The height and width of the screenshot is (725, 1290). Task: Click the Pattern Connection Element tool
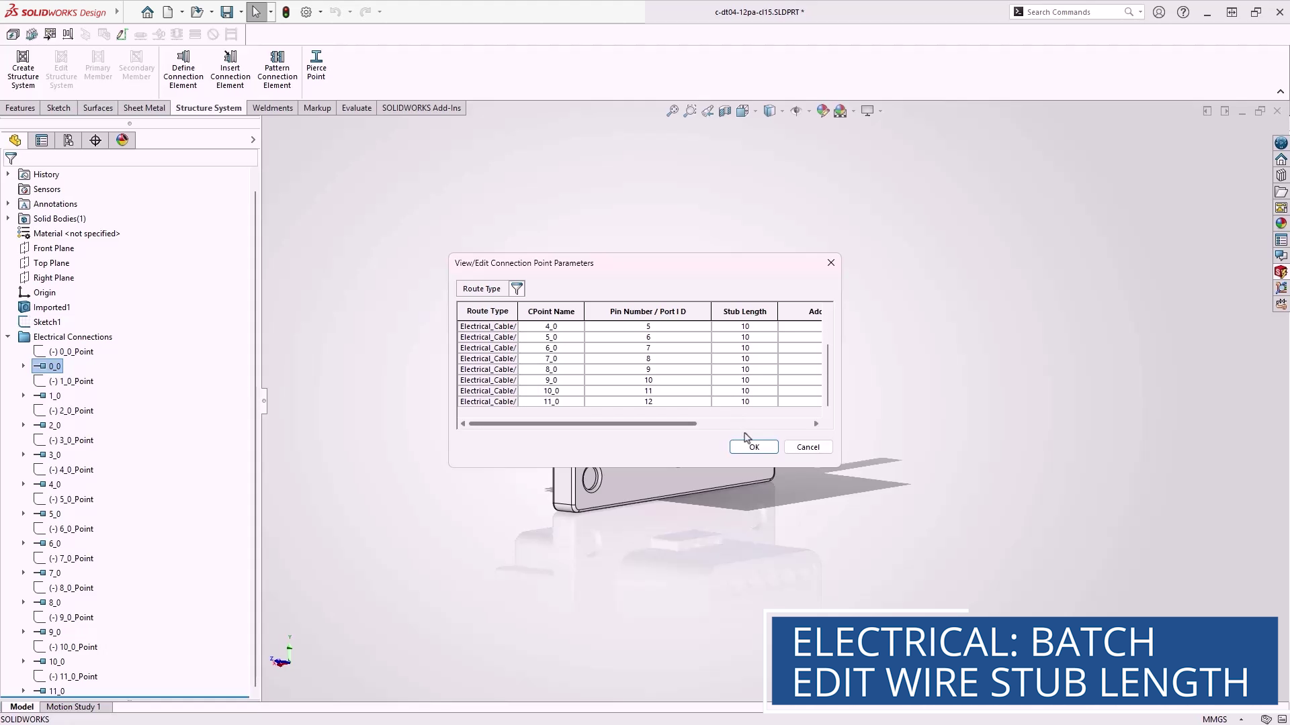coord(277,69)
